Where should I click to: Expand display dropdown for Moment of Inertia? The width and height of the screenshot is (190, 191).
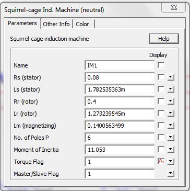coord(171,150)
